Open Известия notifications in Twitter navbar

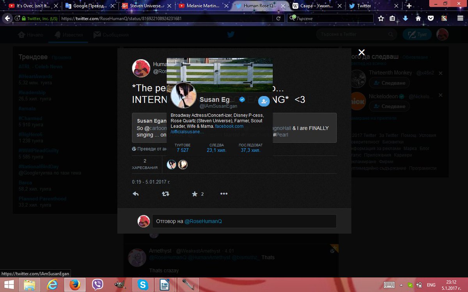[x=69, y=35]
